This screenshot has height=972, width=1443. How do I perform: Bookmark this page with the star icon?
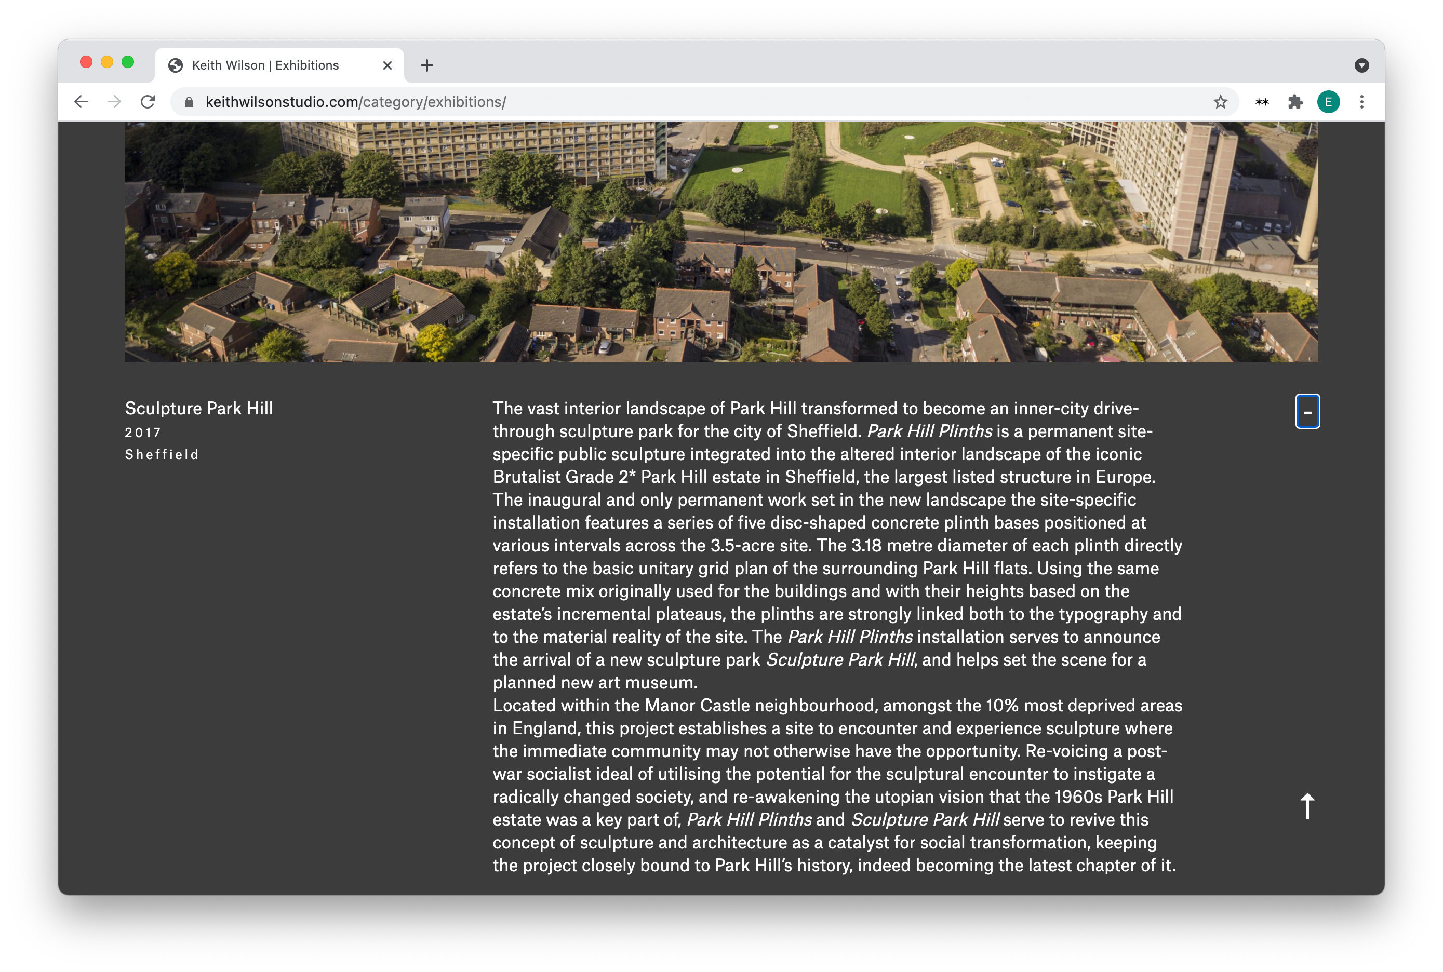click(x=1220, y=102)
